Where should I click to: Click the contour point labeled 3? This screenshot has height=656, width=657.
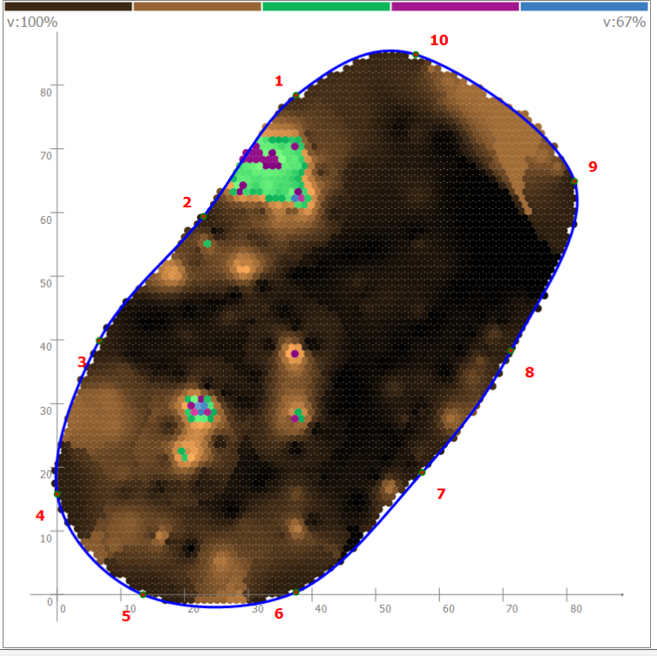coord(98,341)
